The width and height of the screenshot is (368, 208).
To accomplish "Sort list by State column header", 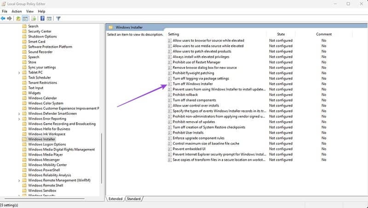I will pyautogui.click(x=281, y=34).
